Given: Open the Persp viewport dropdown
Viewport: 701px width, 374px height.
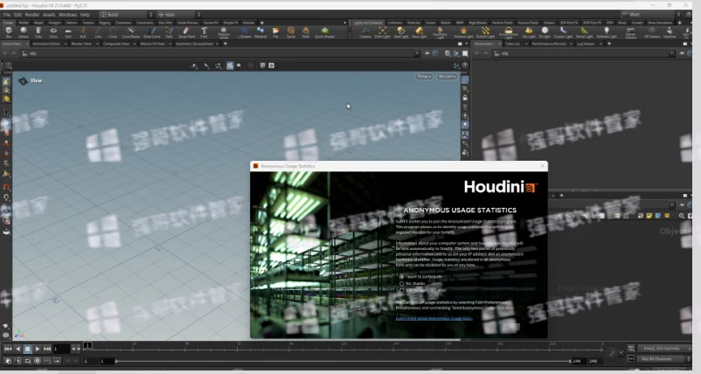Looking at the screenshot, I should point(424,76).
